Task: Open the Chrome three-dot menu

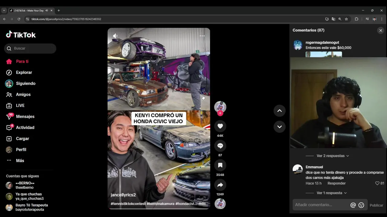Action: tap(382, 19)
